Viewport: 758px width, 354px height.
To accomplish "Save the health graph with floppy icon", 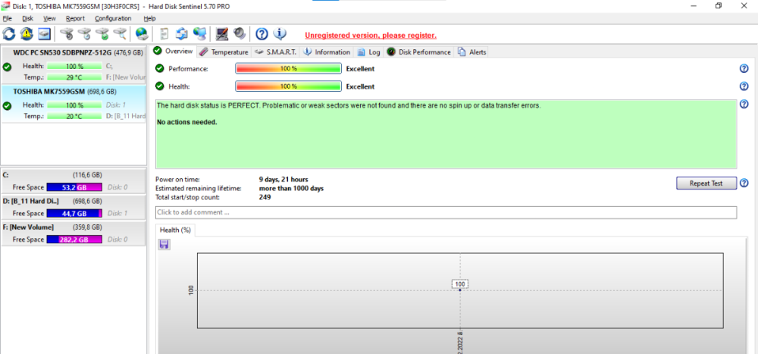I will click(164, 244).
